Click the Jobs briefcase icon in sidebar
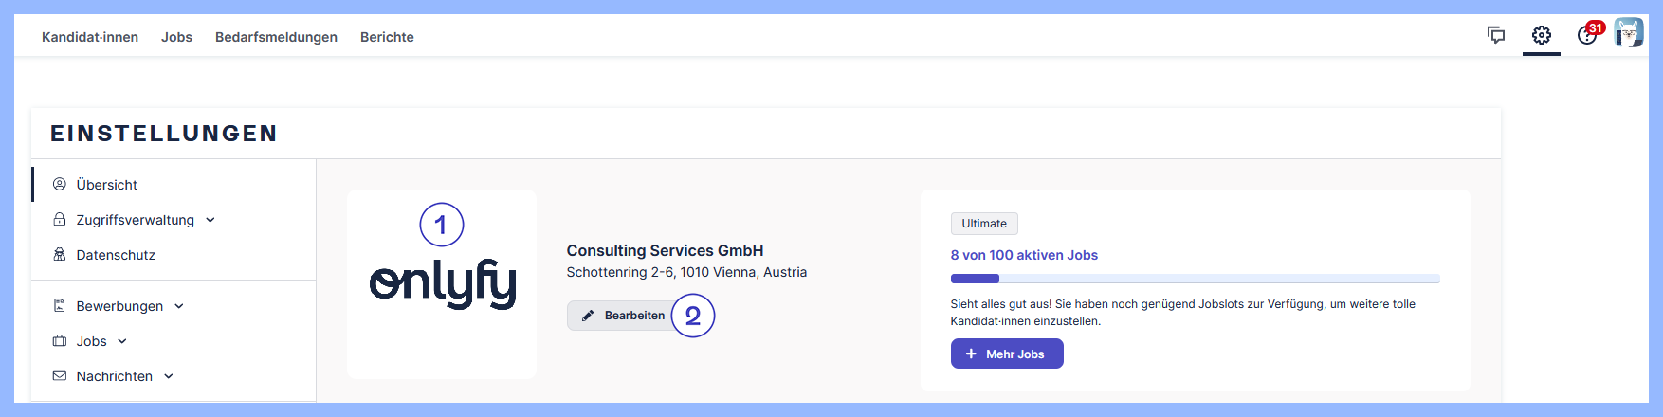Viewport: 1663px width, 417px height. click(60, 340)
